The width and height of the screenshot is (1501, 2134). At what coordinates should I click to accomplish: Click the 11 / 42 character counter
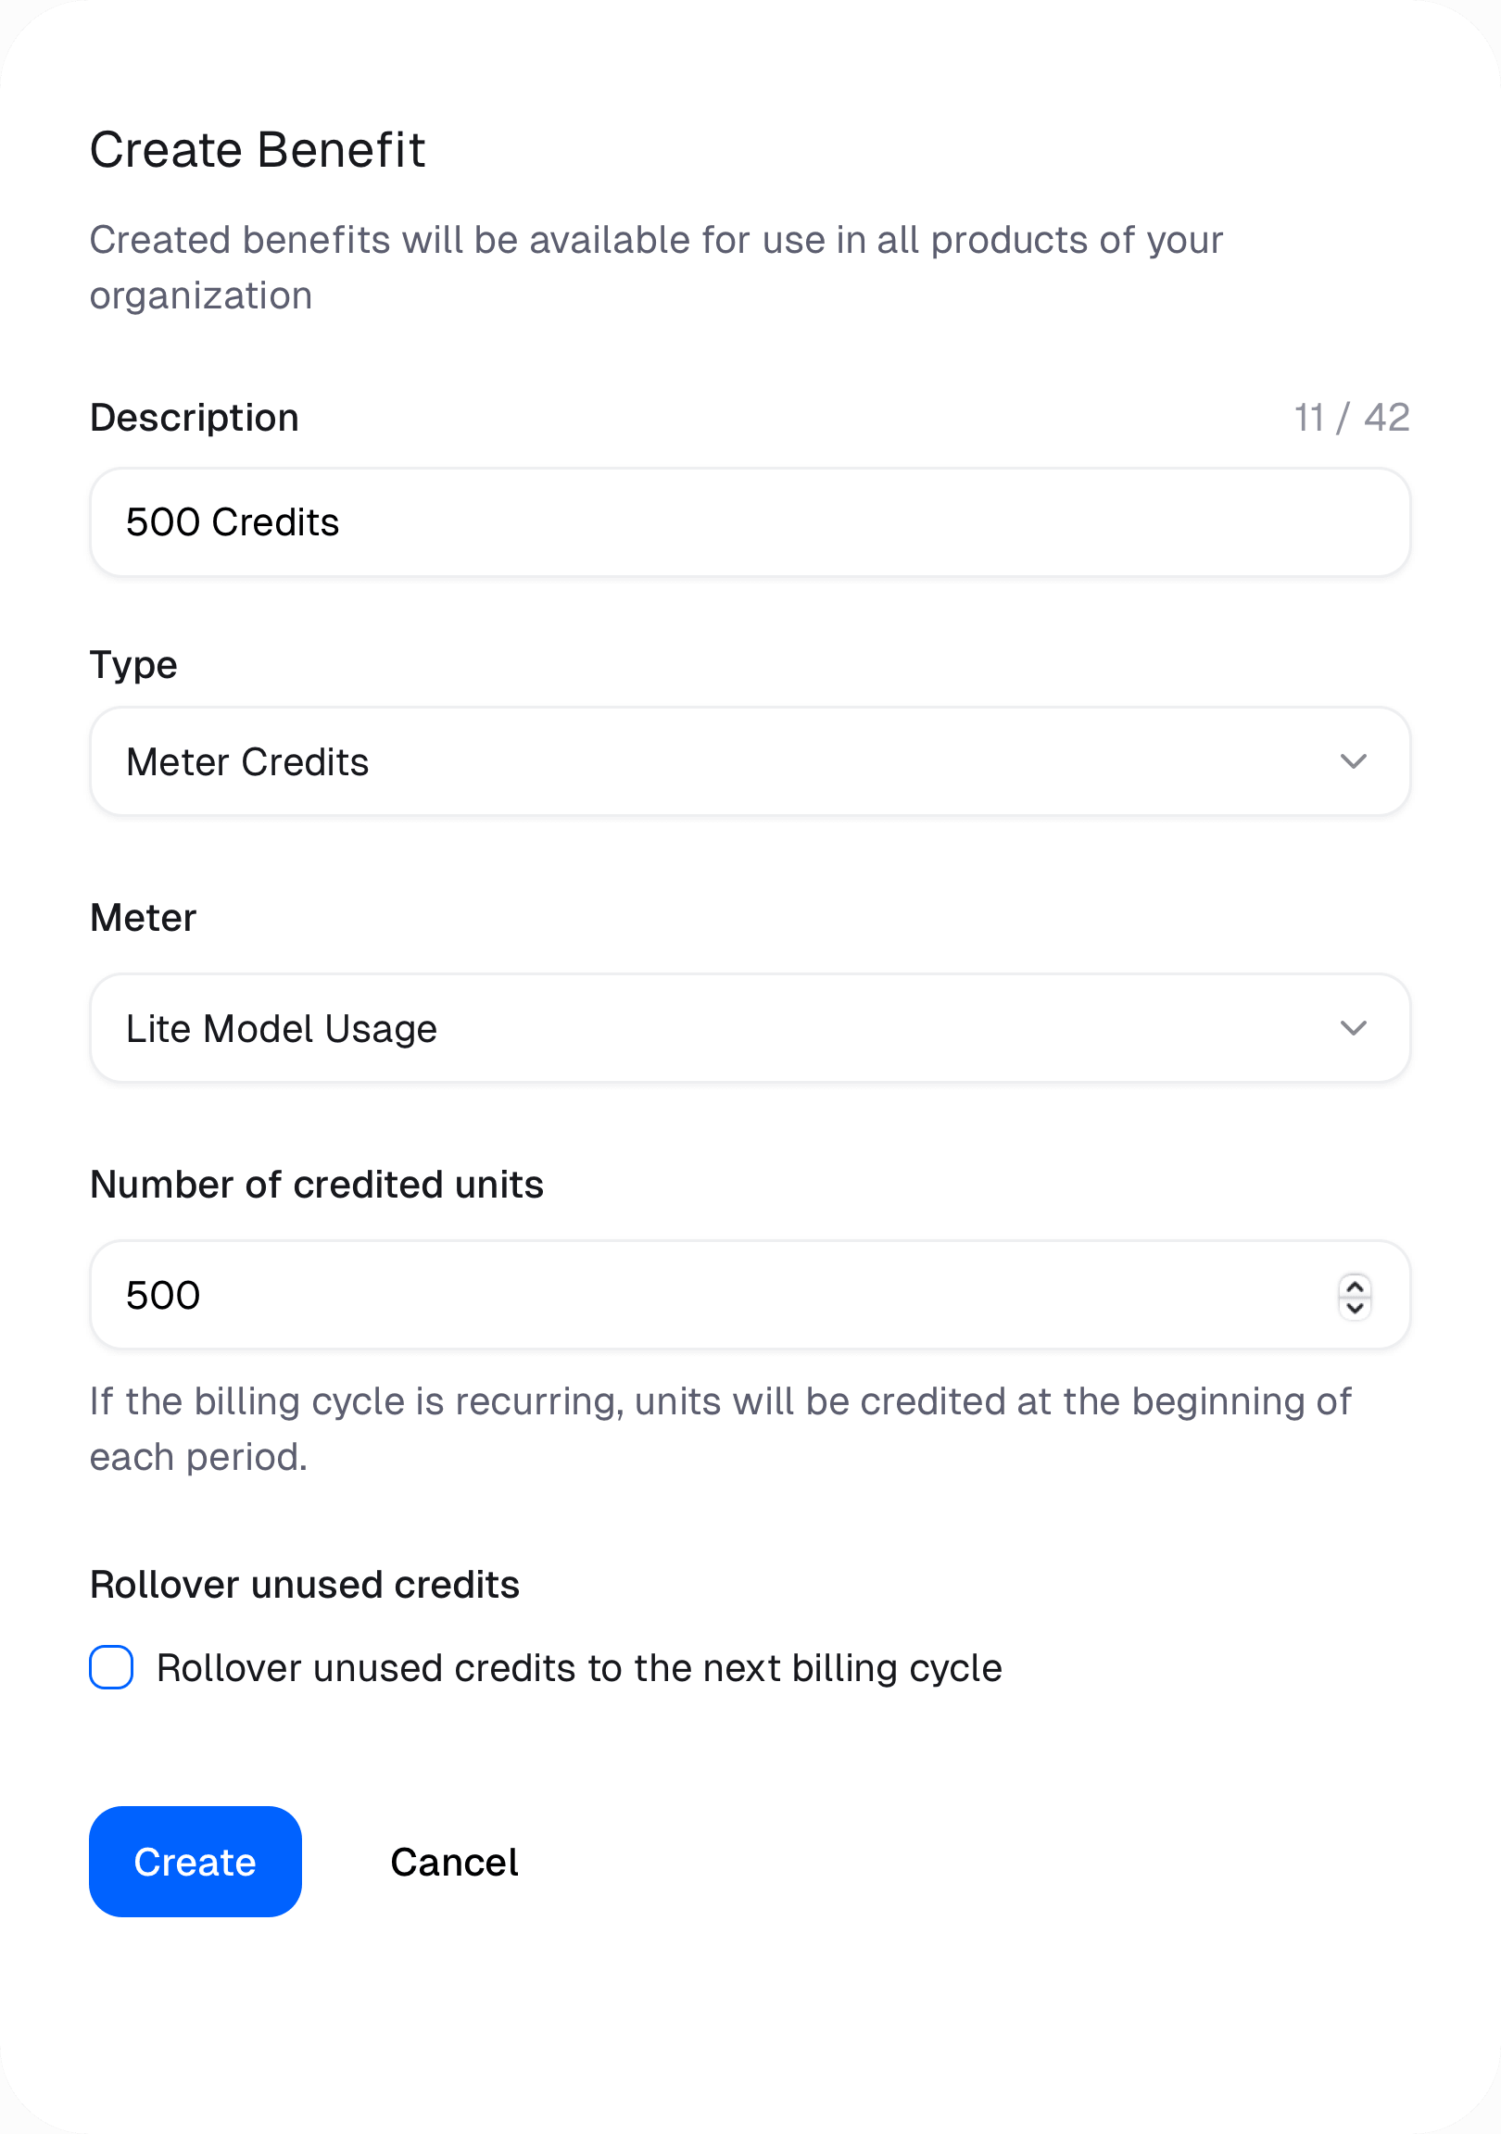click(1352, 419)
